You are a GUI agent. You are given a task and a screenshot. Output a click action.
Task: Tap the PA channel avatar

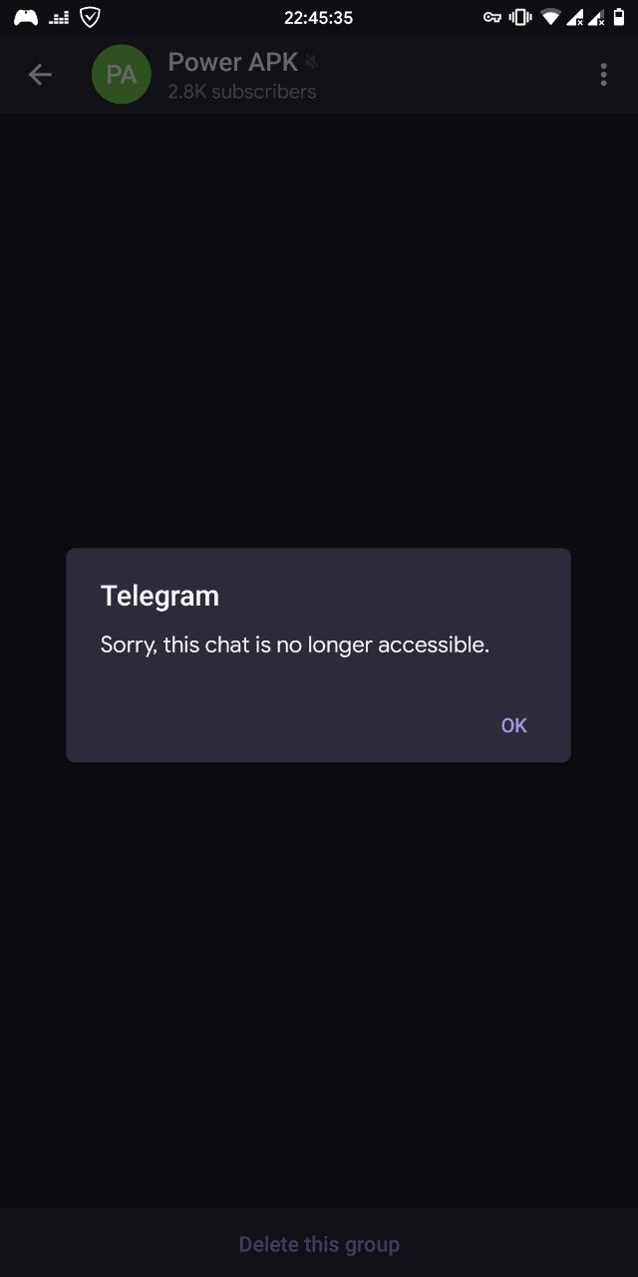click(122, 75)
